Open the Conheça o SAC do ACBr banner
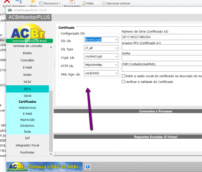This screenshot has height=172, width=202. (x=44, y=167)
